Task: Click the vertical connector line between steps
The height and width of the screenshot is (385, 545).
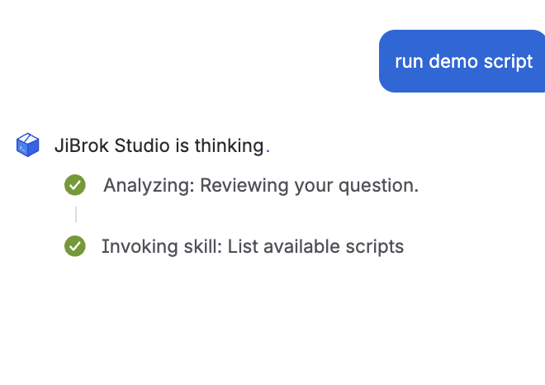Action: coord(76,215)
